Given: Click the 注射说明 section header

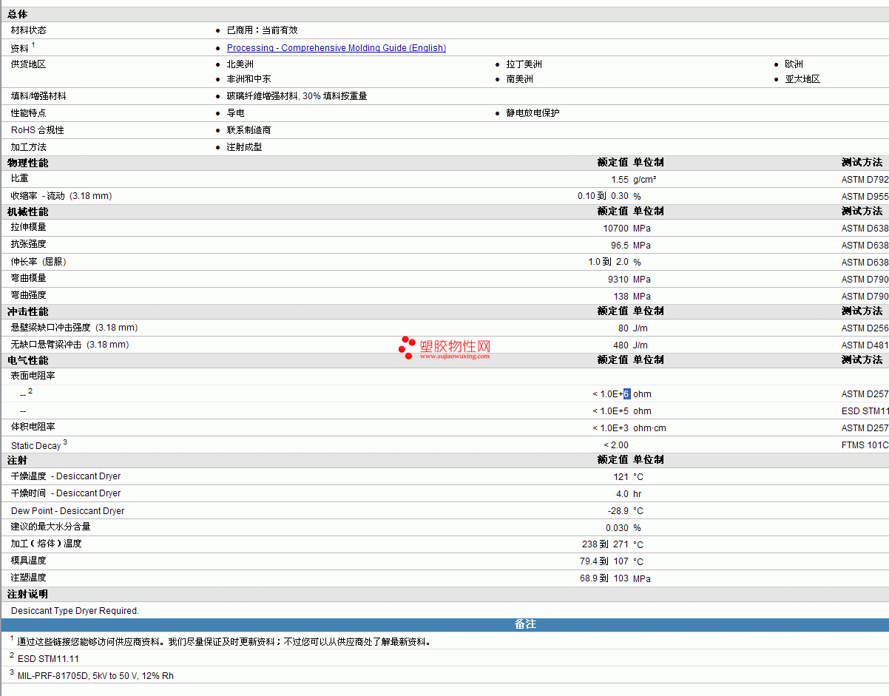Looking at the screenshot, I should click(x=28, y=595).
